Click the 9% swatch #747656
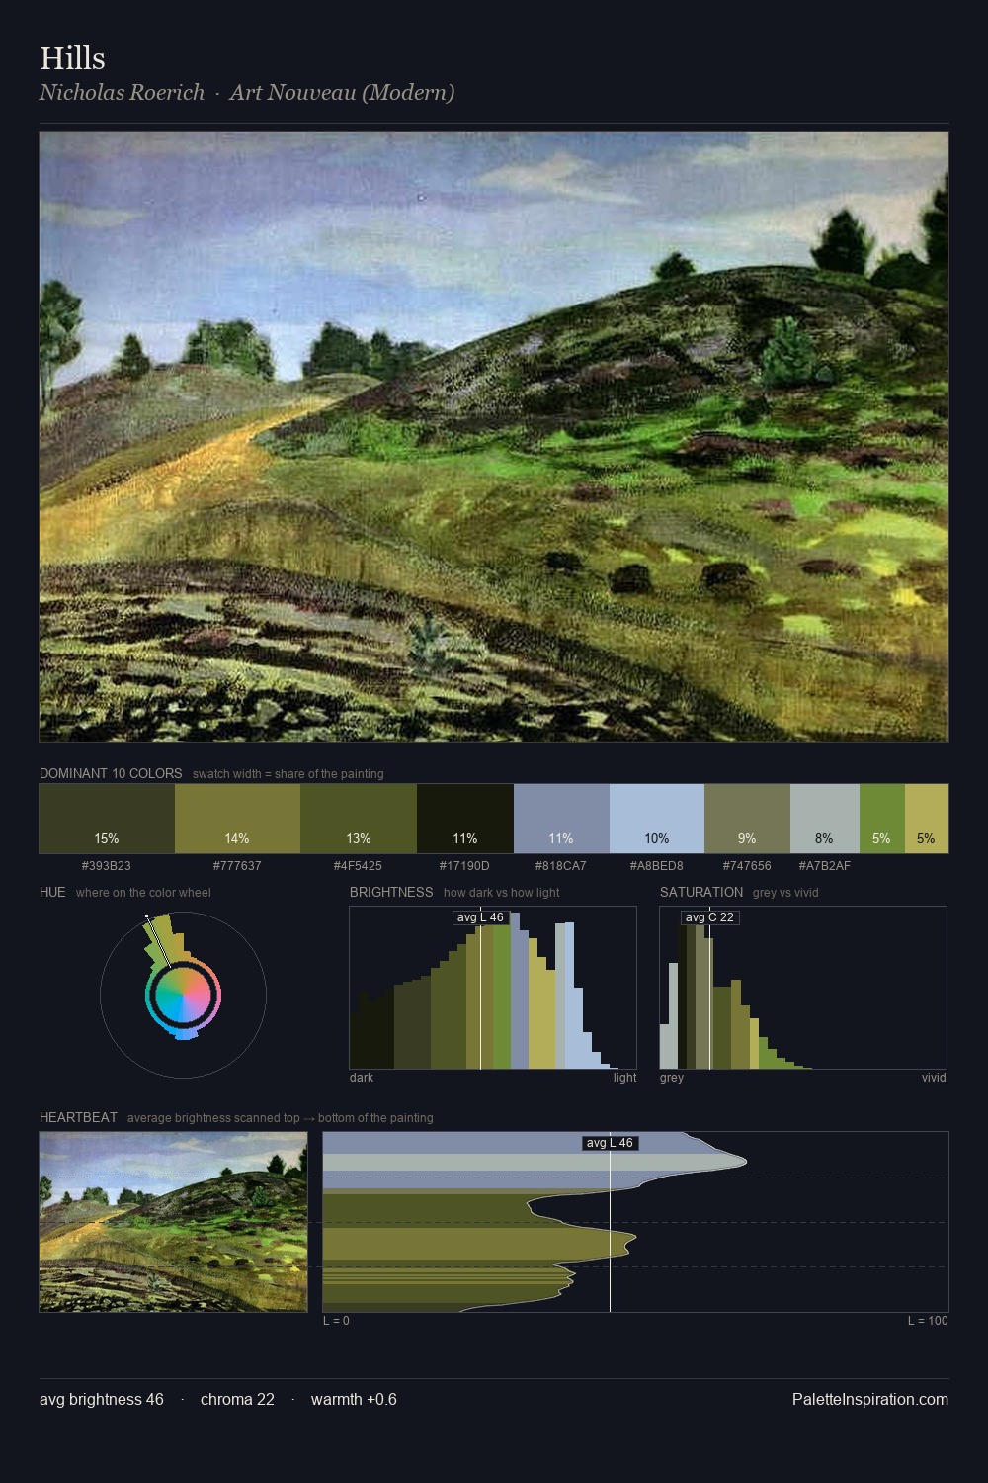 tap(747, 819)
